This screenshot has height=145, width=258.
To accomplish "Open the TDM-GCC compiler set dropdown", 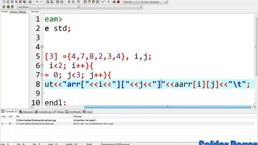I will pos(145,2).
